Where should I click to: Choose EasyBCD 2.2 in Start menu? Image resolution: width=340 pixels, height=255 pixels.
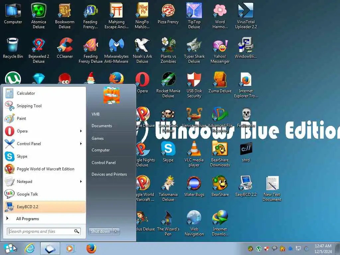pyautogui.click(x=44, y=207)
